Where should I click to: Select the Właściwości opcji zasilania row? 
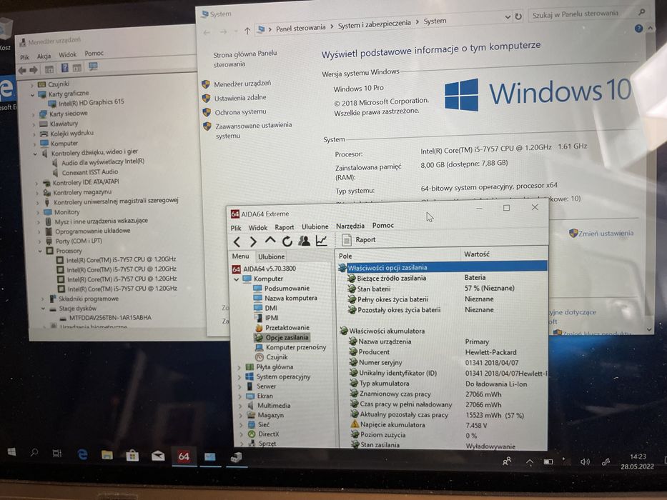pos(443,266)
